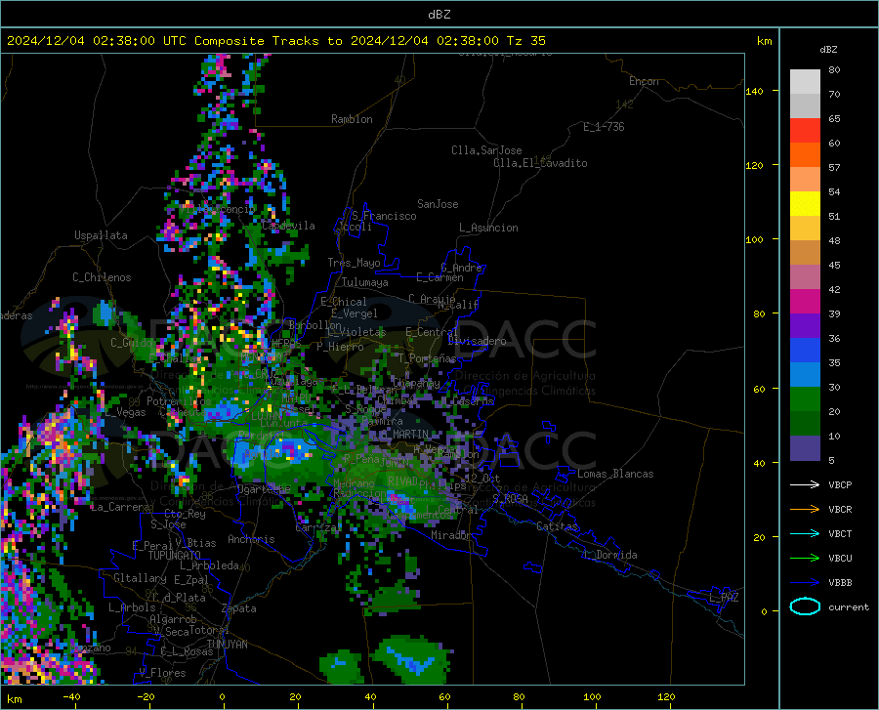Select the blue 36 dBZ color swatch

(805, 350)
